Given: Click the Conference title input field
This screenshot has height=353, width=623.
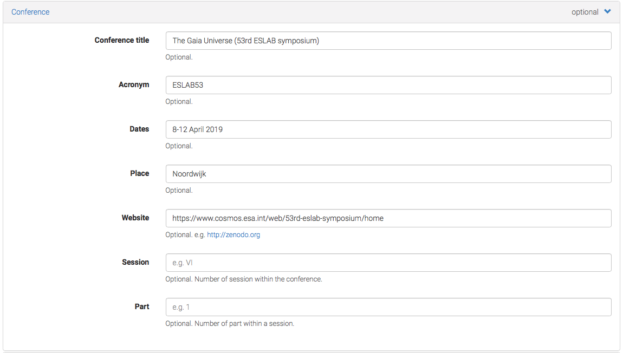Looking at the screenshot, I should click(x=388, y=41).
